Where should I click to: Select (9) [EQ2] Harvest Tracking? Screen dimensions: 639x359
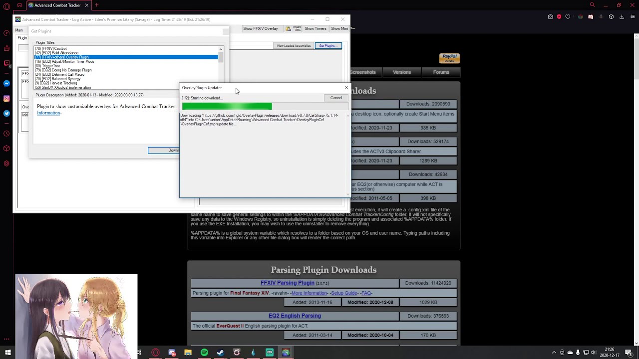pyautogui.click(x=126, y=83)
